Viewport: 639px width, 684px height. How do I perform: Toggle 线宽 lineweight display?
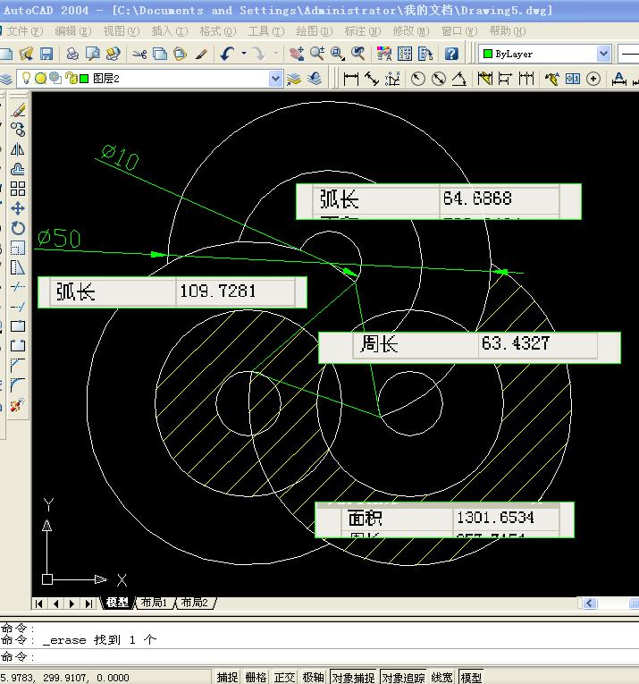(442, 677)
